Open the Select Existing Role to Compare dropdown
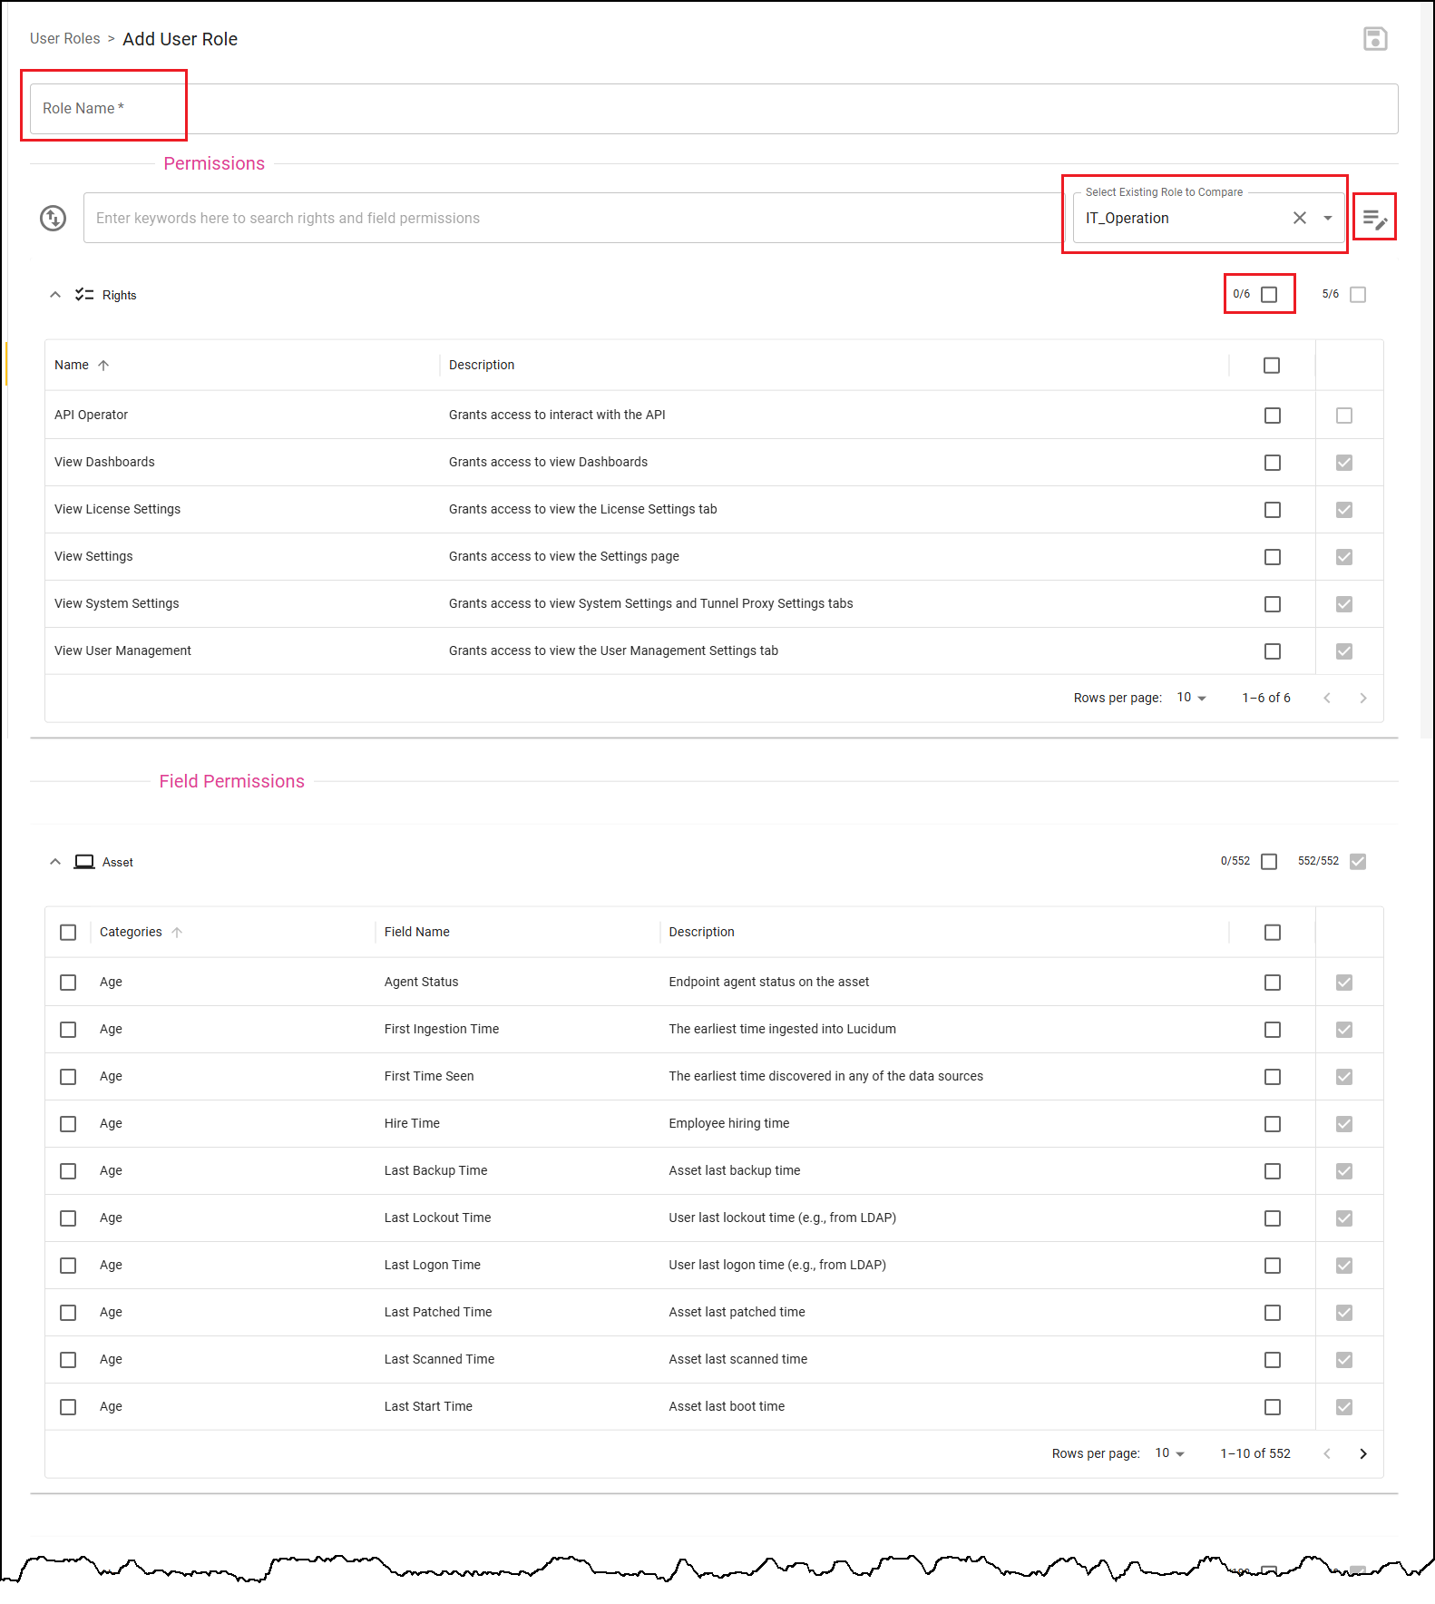 point(1328,218)
